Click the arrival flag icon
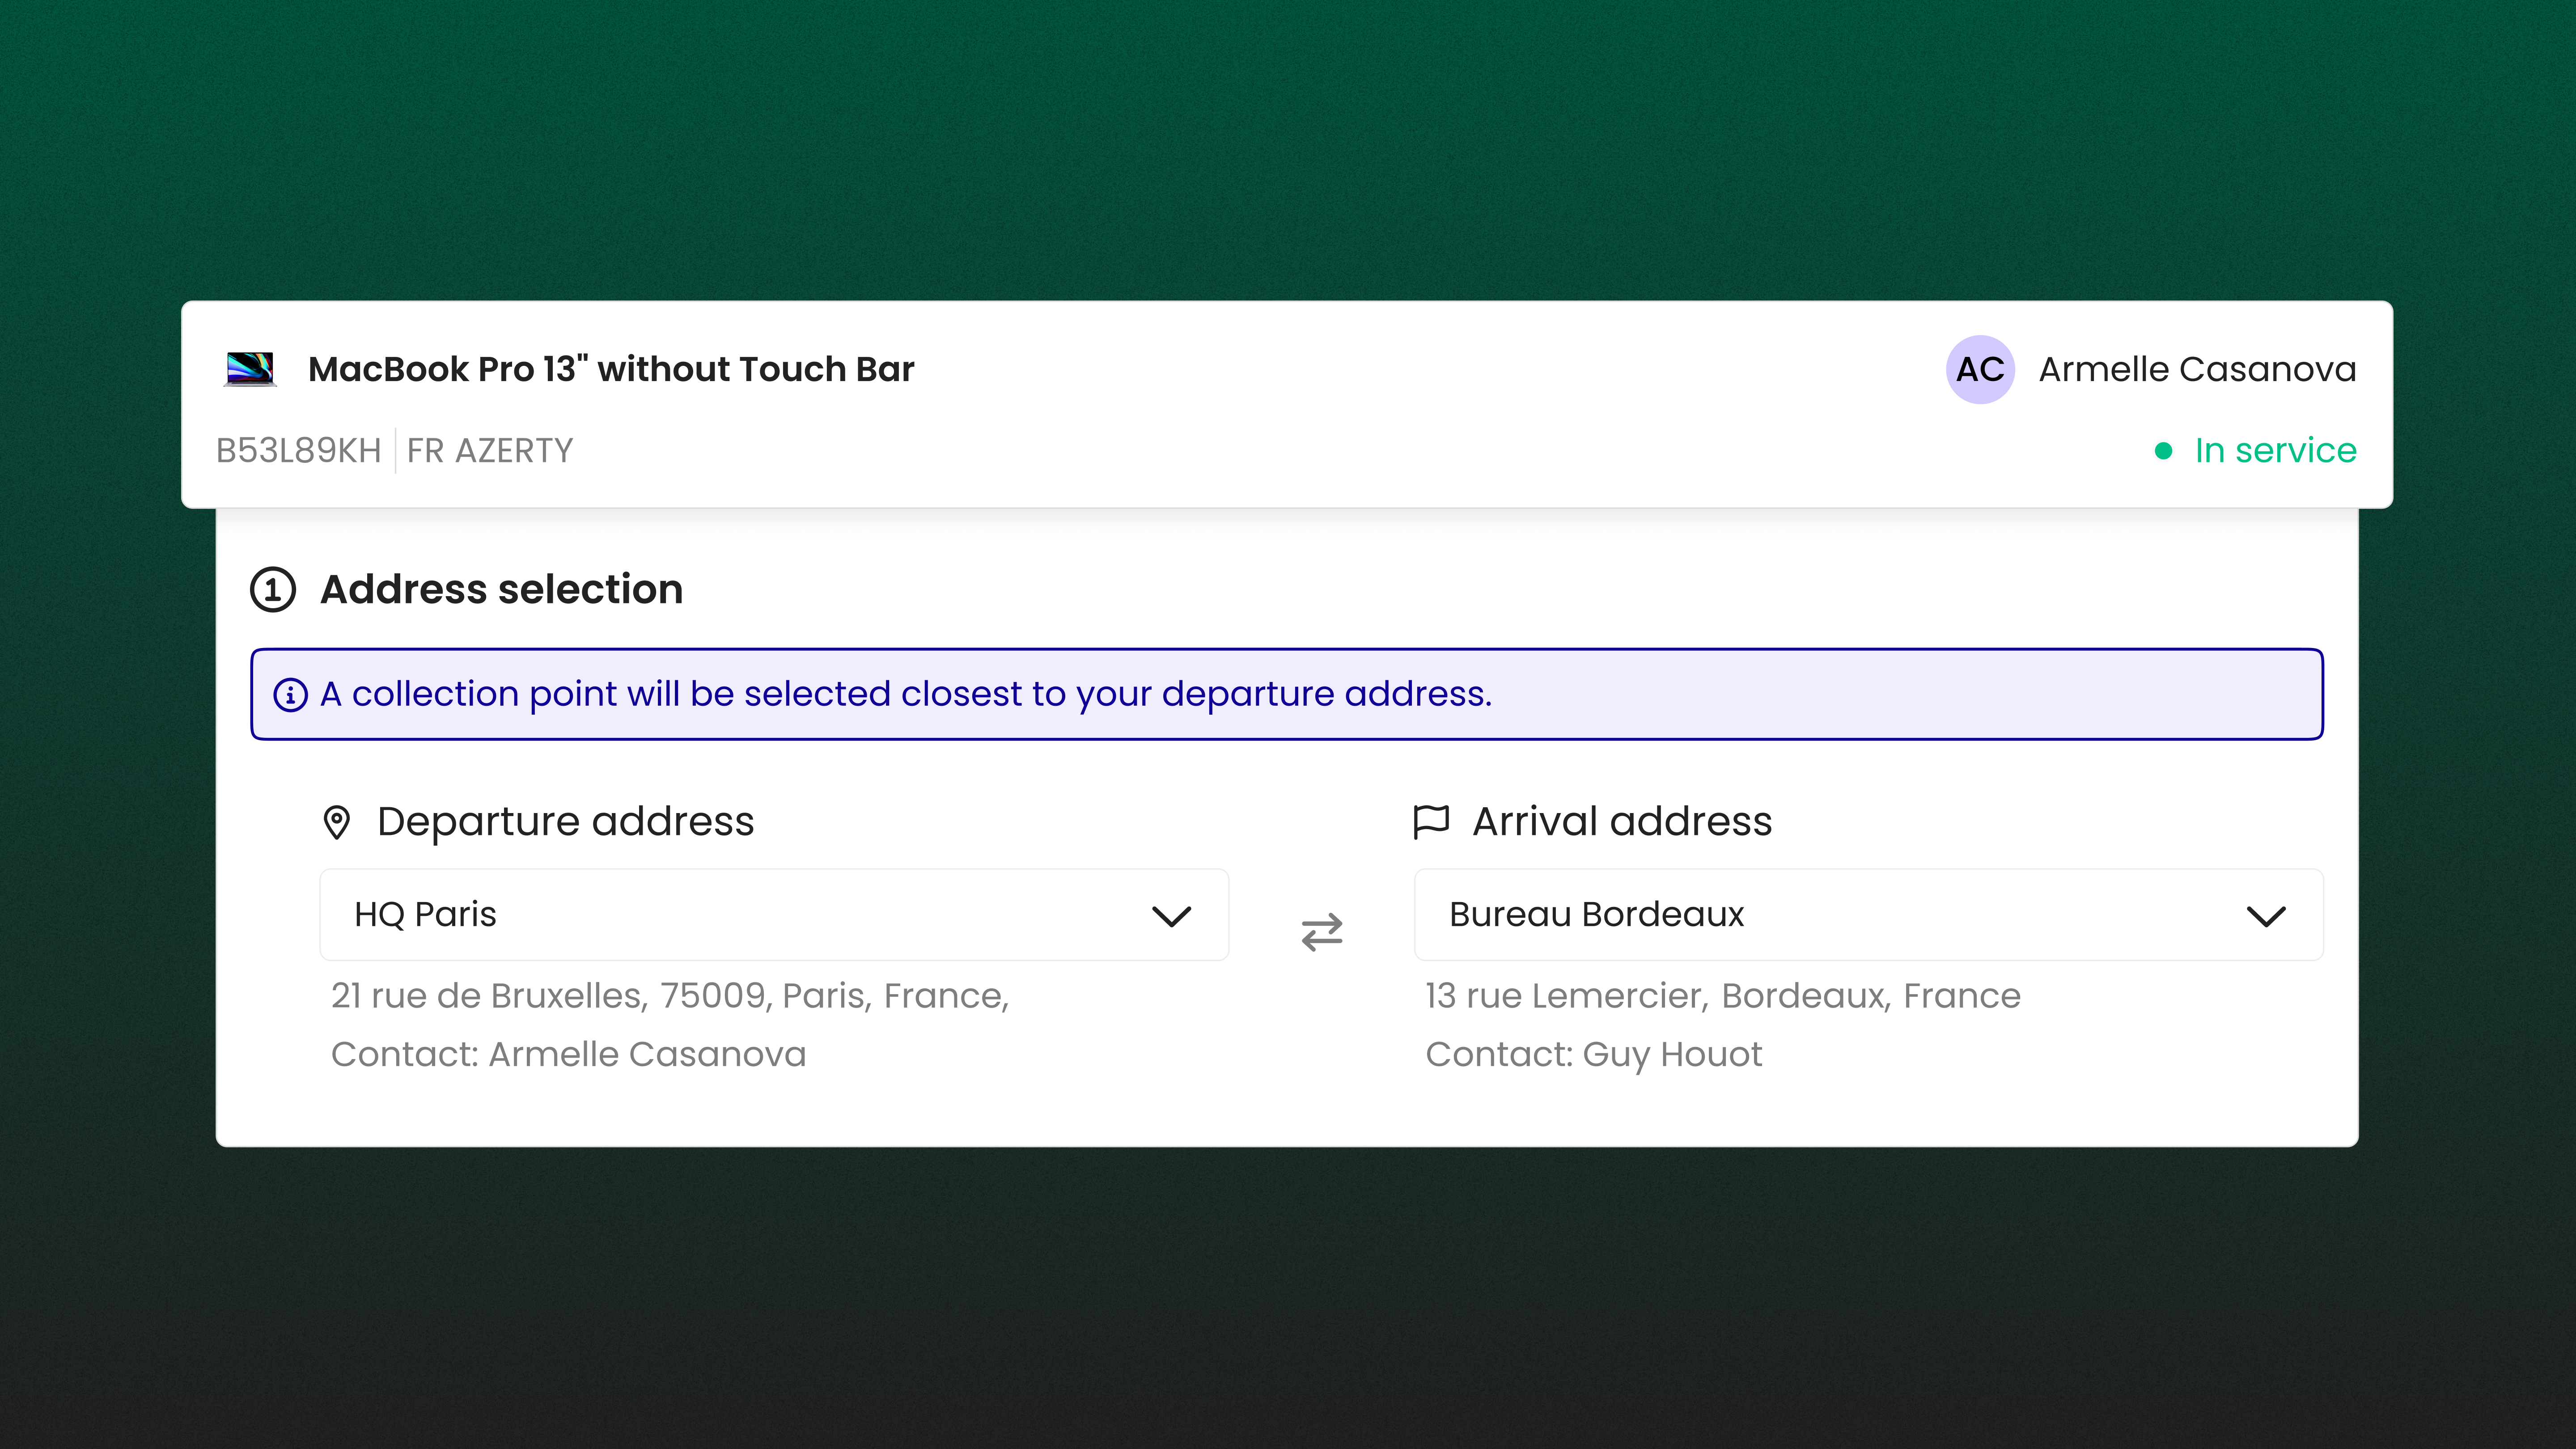This screenshot has width=2576, height=1449. (x=1431, y=821)
